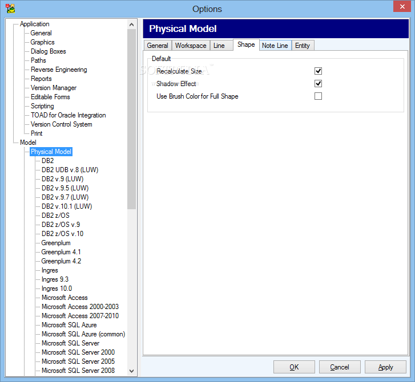Open the Editable Forms node
Image resolution: width=415 pixels, height=382 pixels.
[50, 97]
